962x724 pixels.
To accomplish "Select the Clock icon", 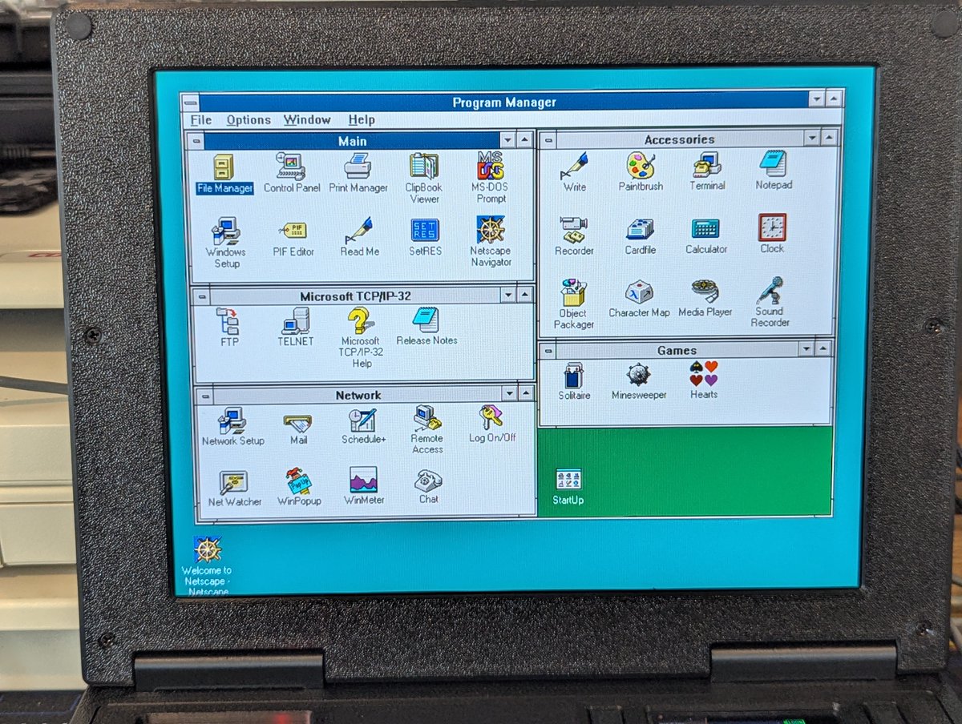I will [772, 227].
